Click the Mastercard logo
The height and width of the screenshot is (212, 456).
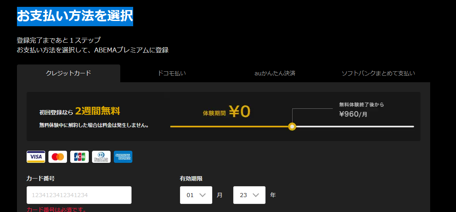click(58, 157)
